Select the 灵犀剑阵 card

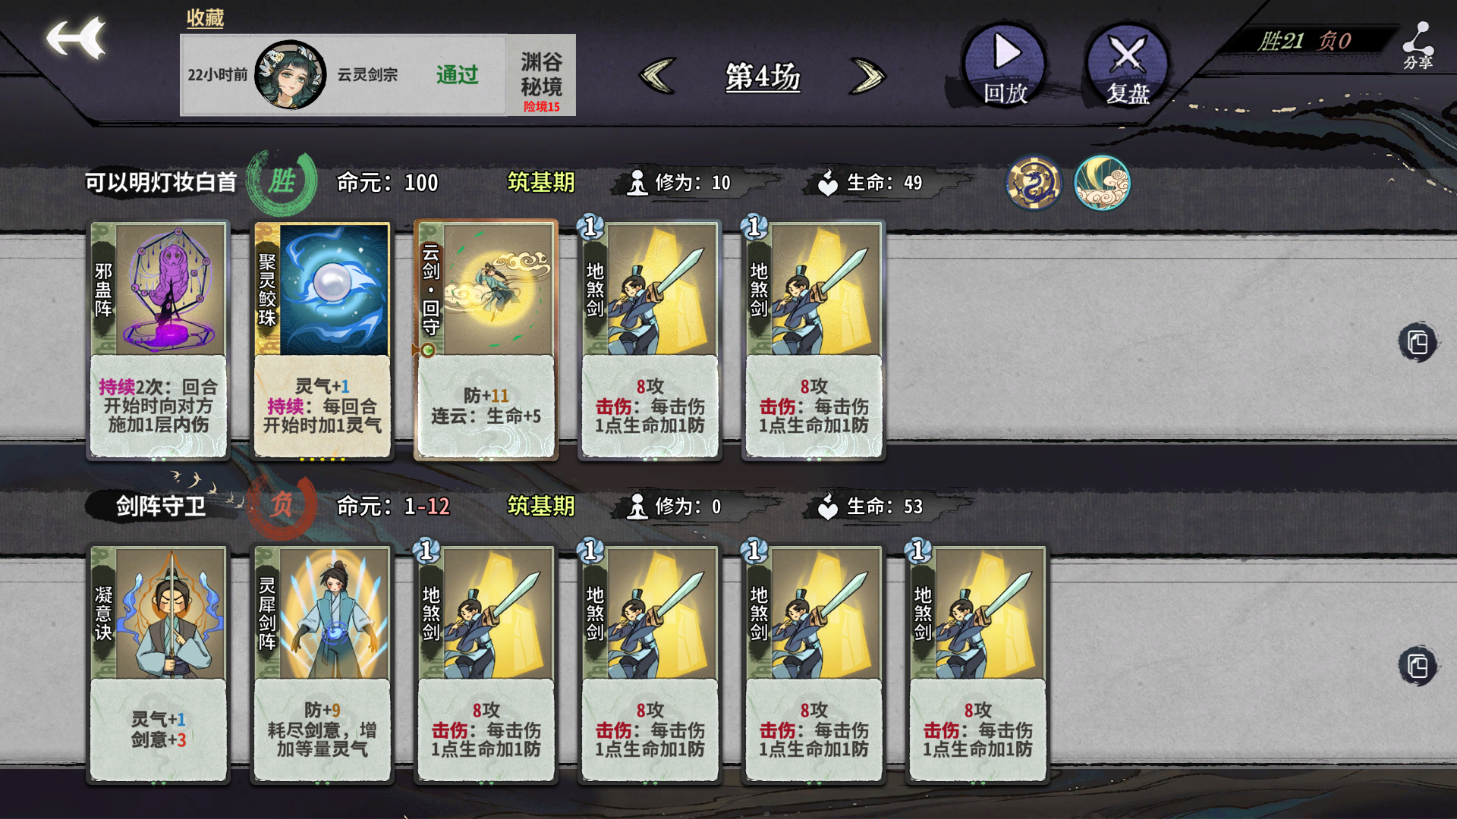[x=322, y=664]
